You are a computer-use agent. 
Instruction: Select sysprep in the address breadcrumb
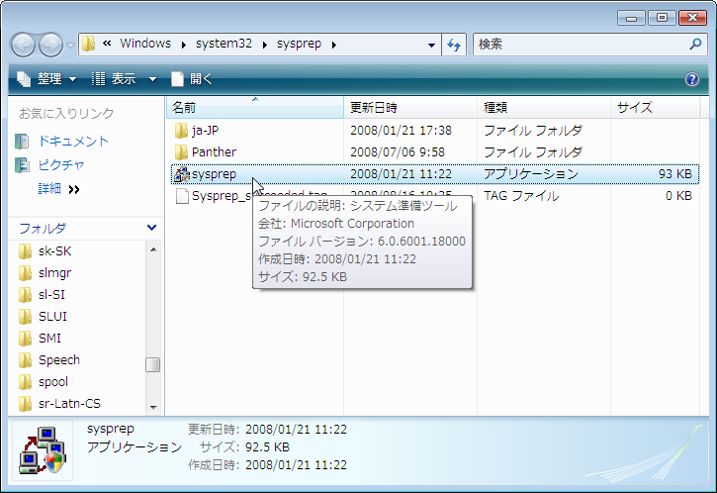[x=299, y=44]
